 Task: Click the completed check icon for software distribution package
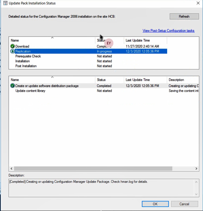[13, 86]
